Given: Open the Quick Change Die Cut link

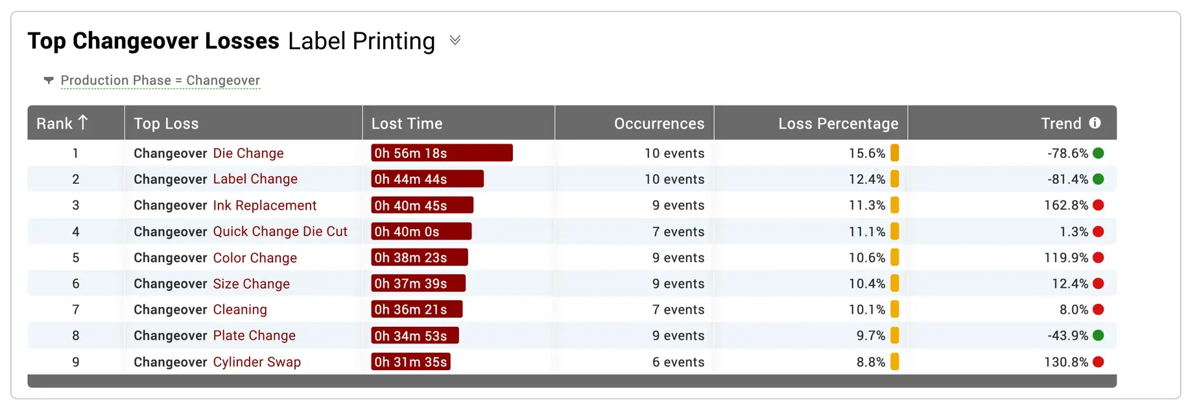Looking at the screenshot, I should 280,232.
